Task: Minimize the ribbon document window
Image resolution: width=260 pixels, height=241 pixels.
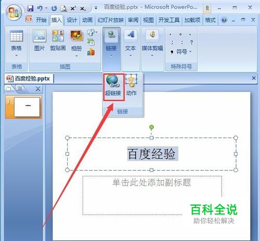Action: 233,20
